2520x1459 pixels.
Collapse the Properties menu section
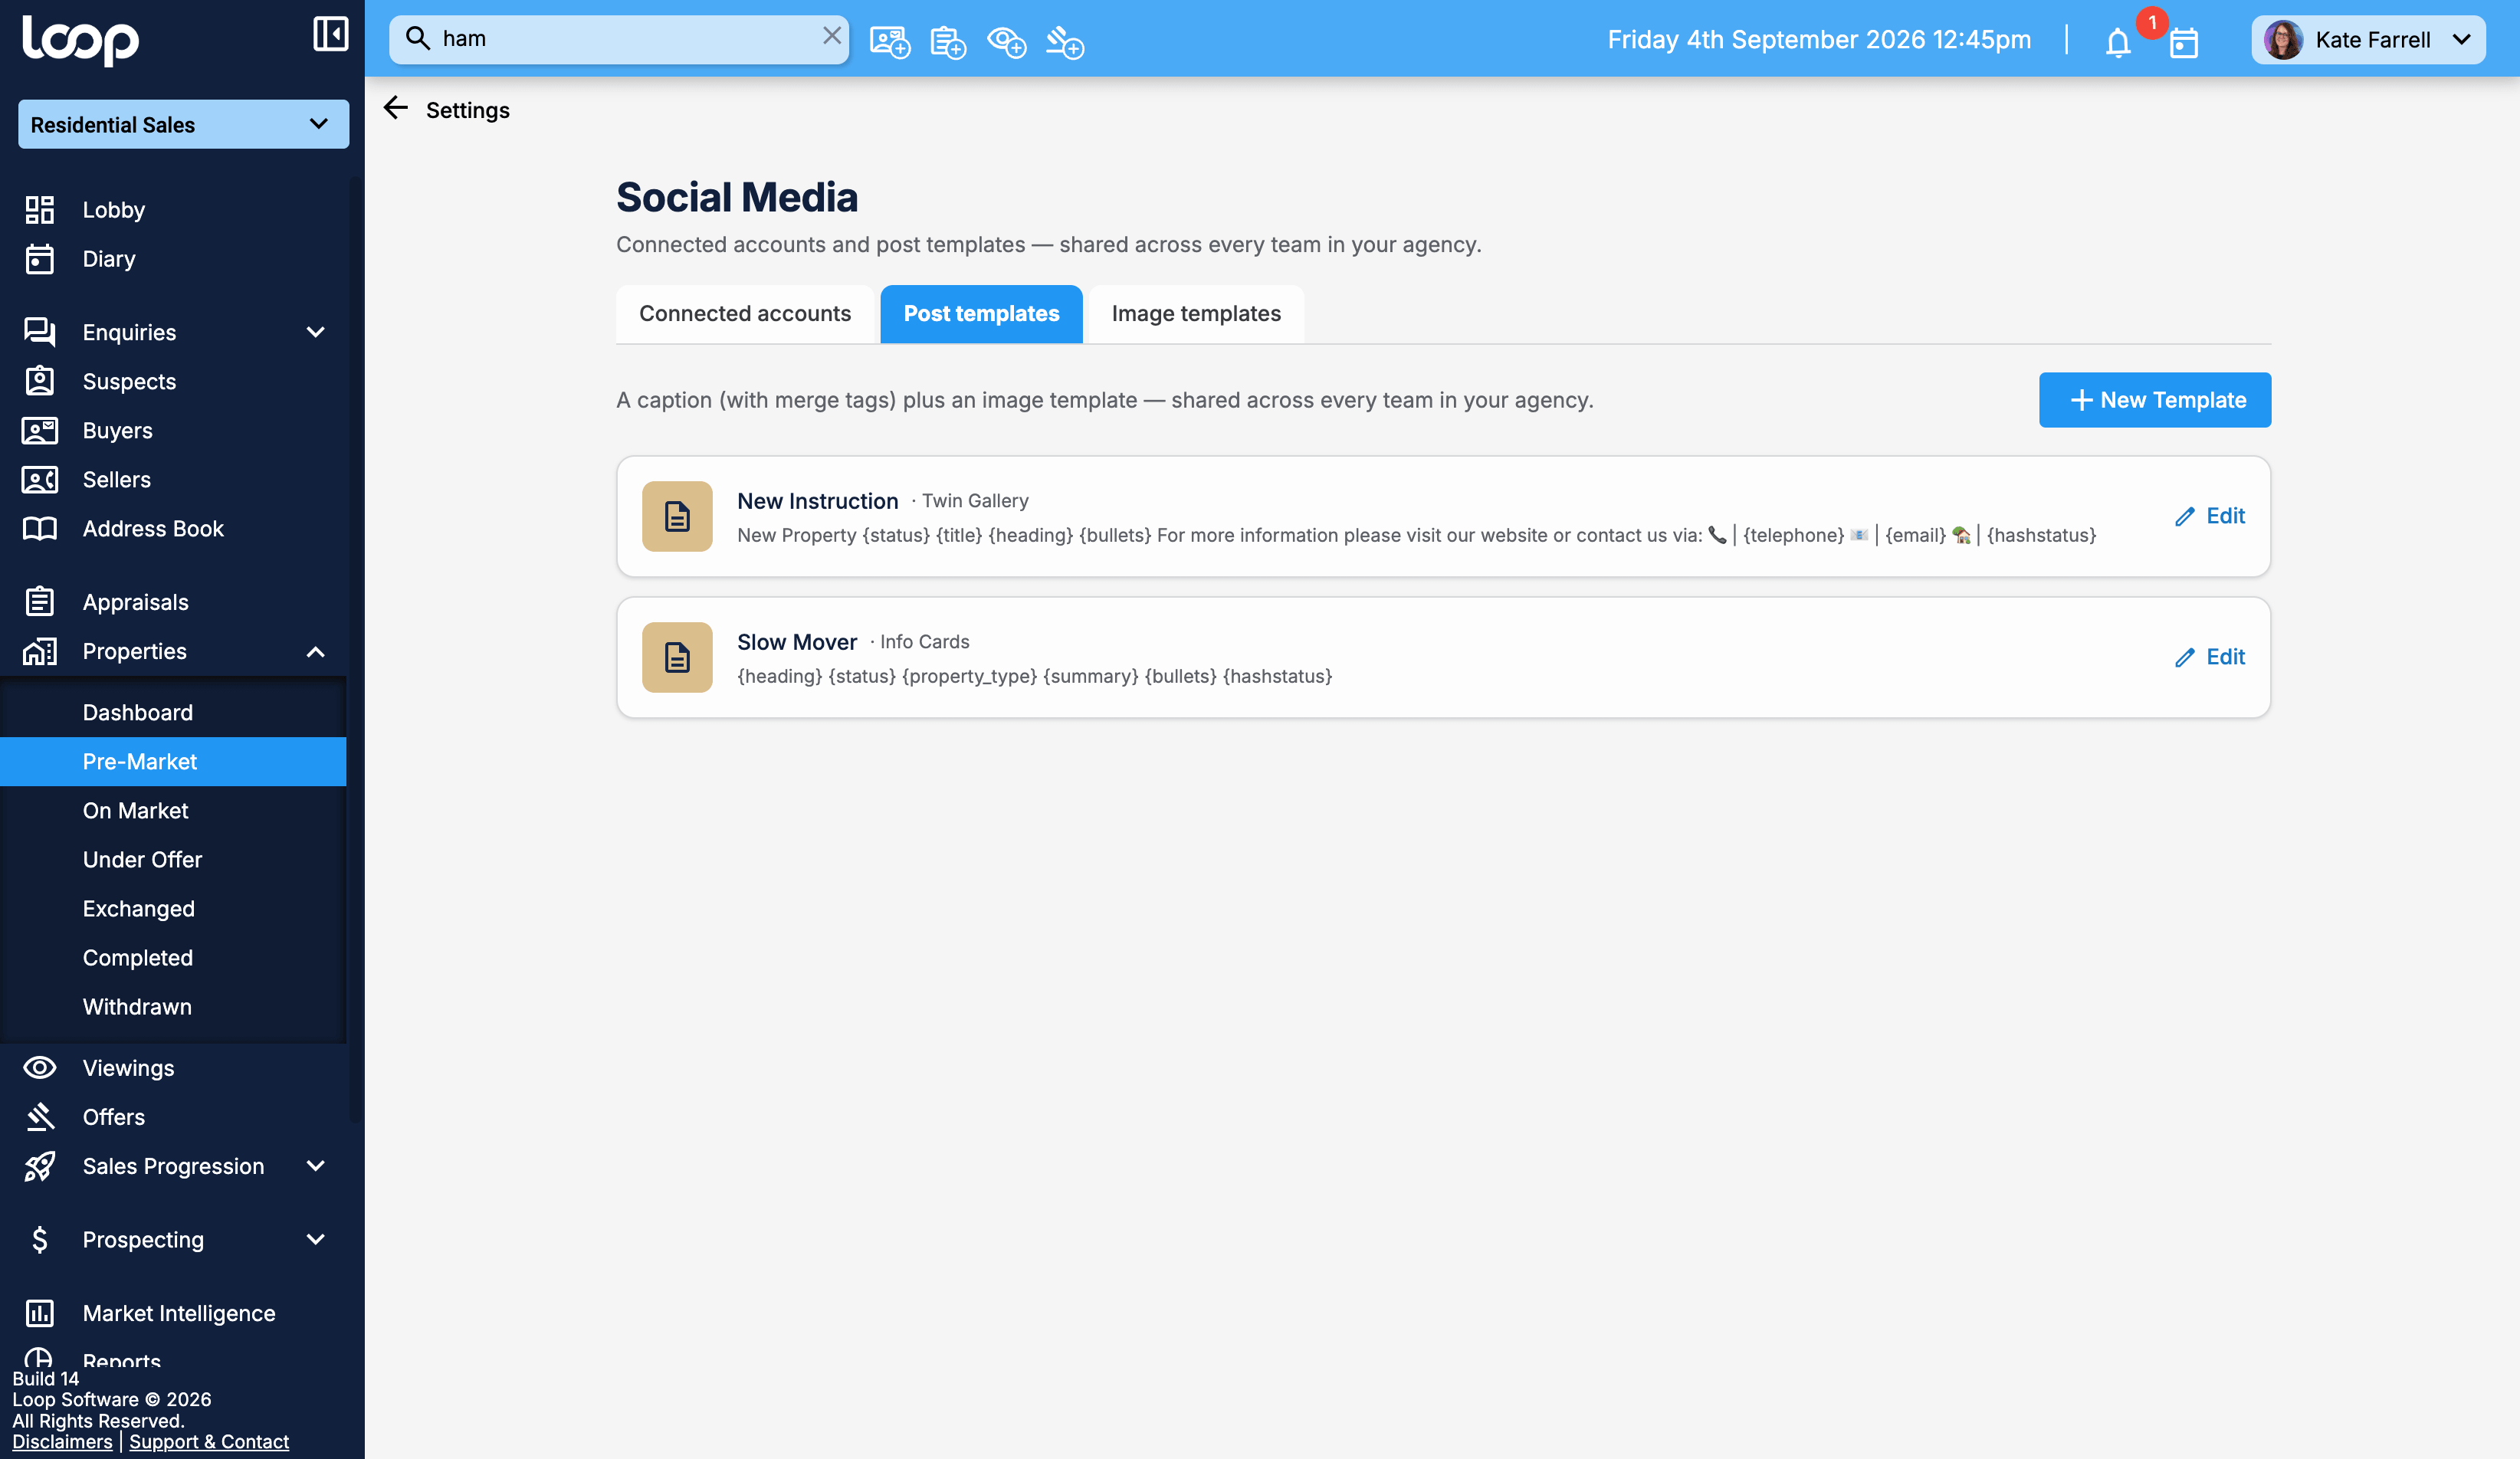tap(315, 652)
